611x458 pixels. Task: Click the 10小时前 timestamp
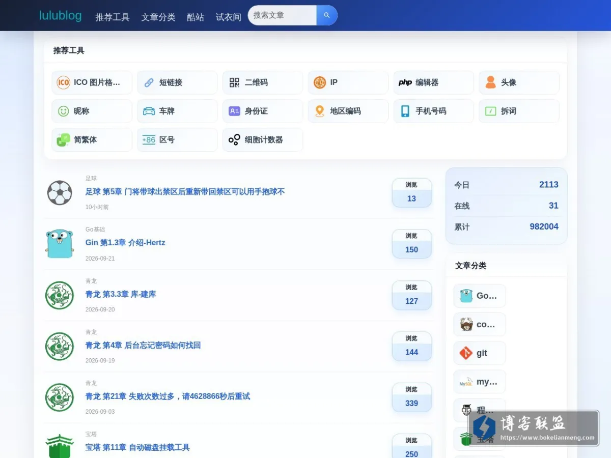[x=97, y=207]
